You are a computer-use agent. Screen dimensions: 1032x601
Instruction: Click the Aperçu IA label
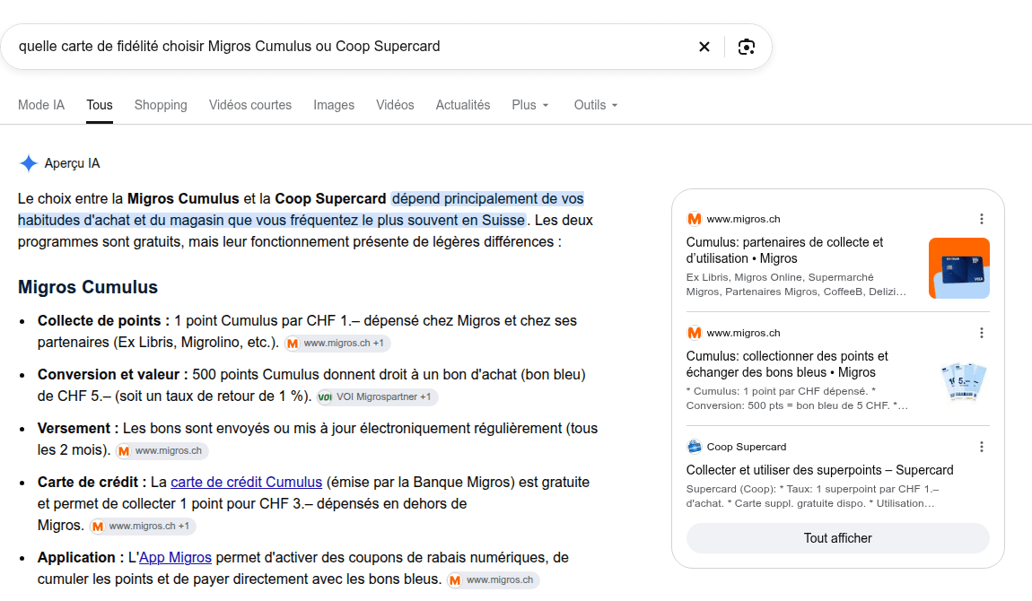coord(73,163)
